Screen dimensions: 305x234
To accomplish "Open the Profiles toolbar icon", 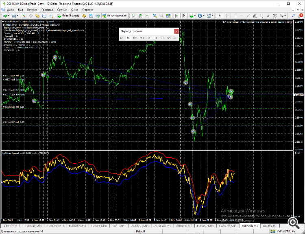I will click(14, 16).
